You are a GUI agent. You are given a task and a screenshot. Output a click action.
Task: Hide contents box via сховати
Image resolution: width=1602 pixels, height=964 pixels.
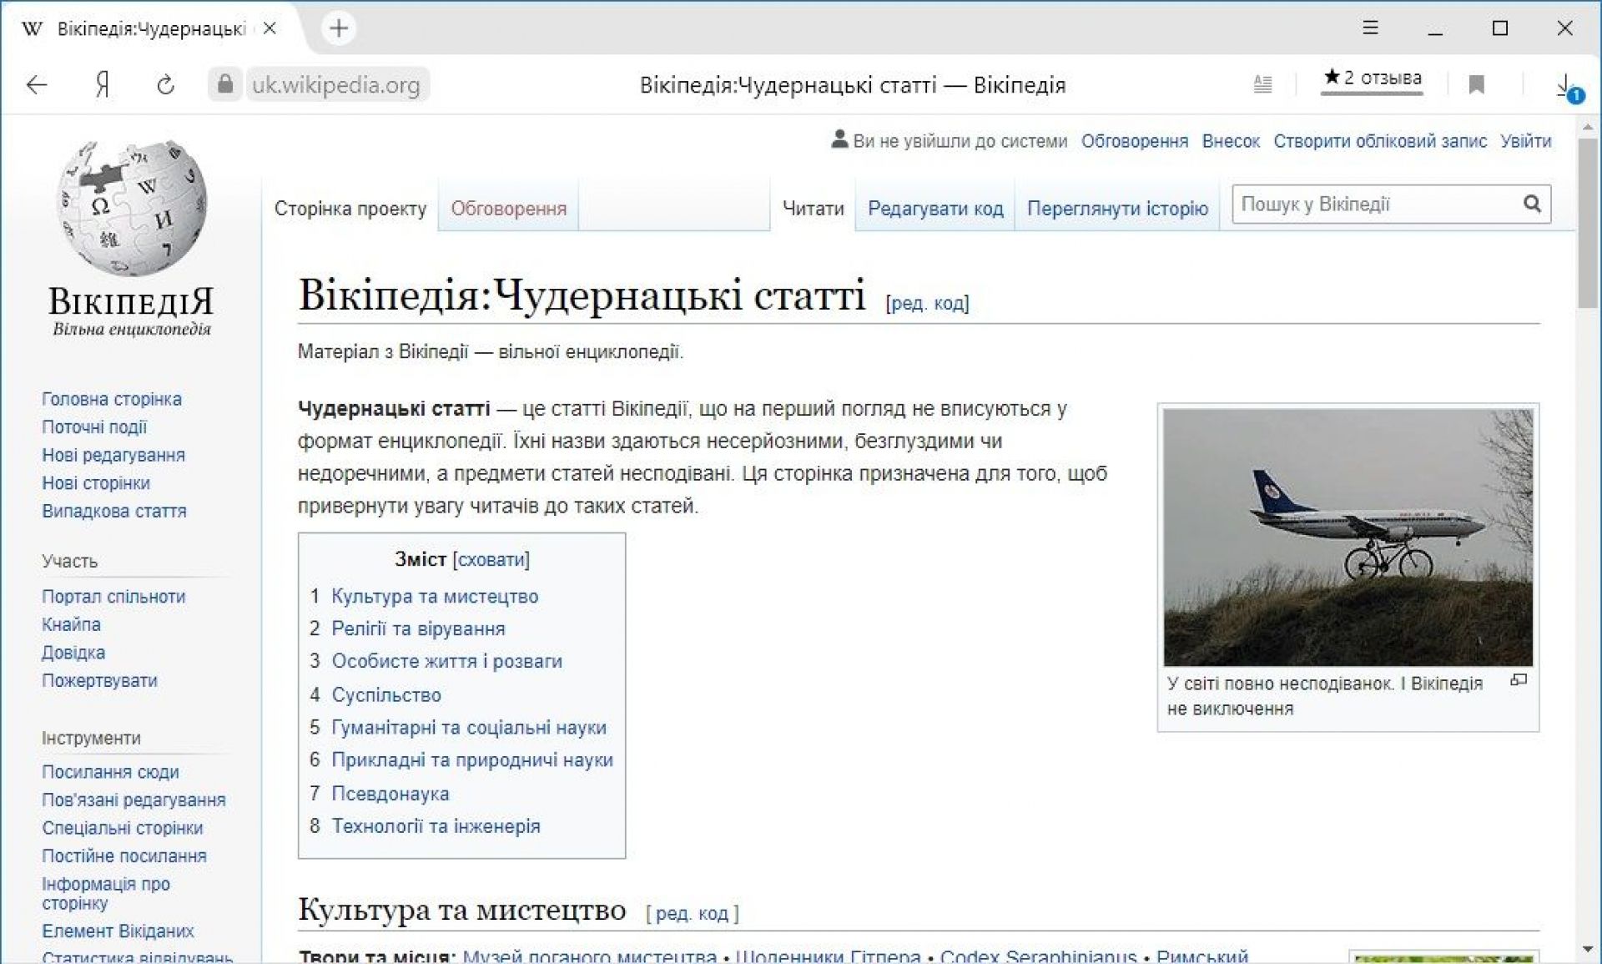[x=492, y=559]
